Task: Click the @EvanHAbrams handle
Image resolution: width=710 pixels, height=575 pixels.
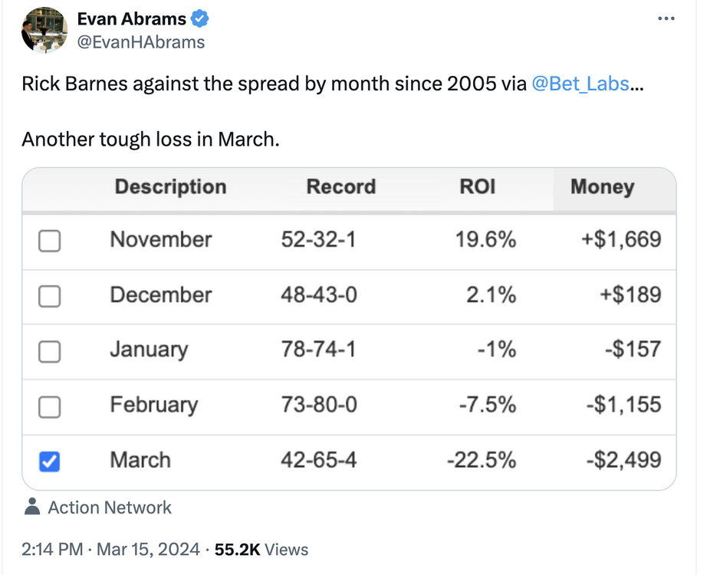Action: 141,42
